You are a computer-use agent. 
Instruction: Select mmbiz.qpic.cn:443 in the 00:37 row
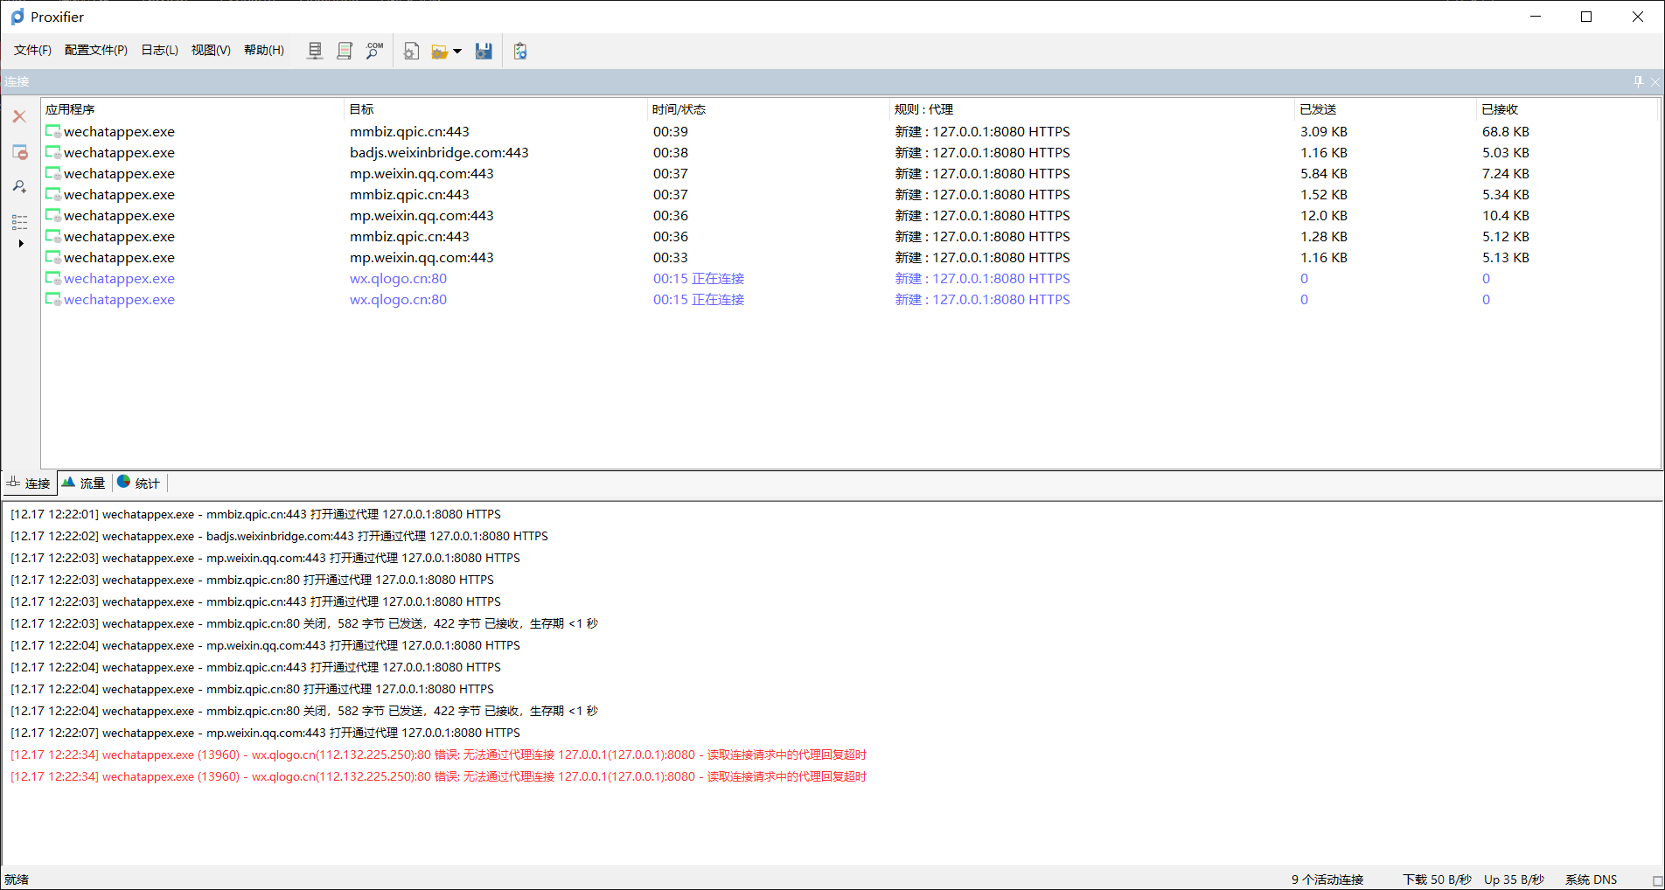tap(409, 195)
